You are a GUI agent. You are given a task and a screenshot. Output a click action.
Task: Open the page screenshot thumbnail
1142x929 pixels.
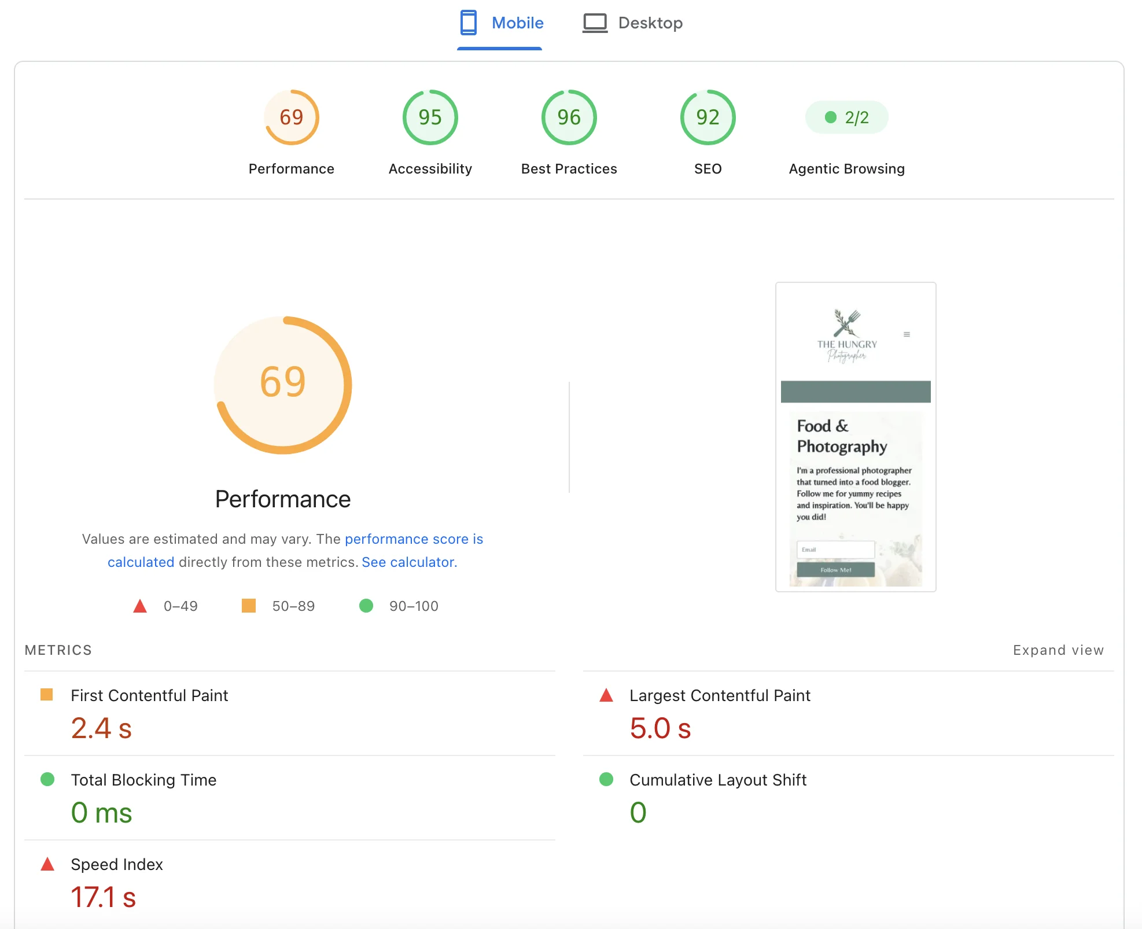tap(856, 437)
